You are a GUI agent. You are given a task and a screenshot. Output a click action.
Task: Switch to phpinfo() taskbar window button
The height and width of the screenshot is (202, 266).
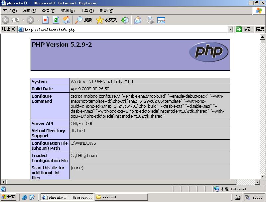pyautogui.click(x=67, y=197)
